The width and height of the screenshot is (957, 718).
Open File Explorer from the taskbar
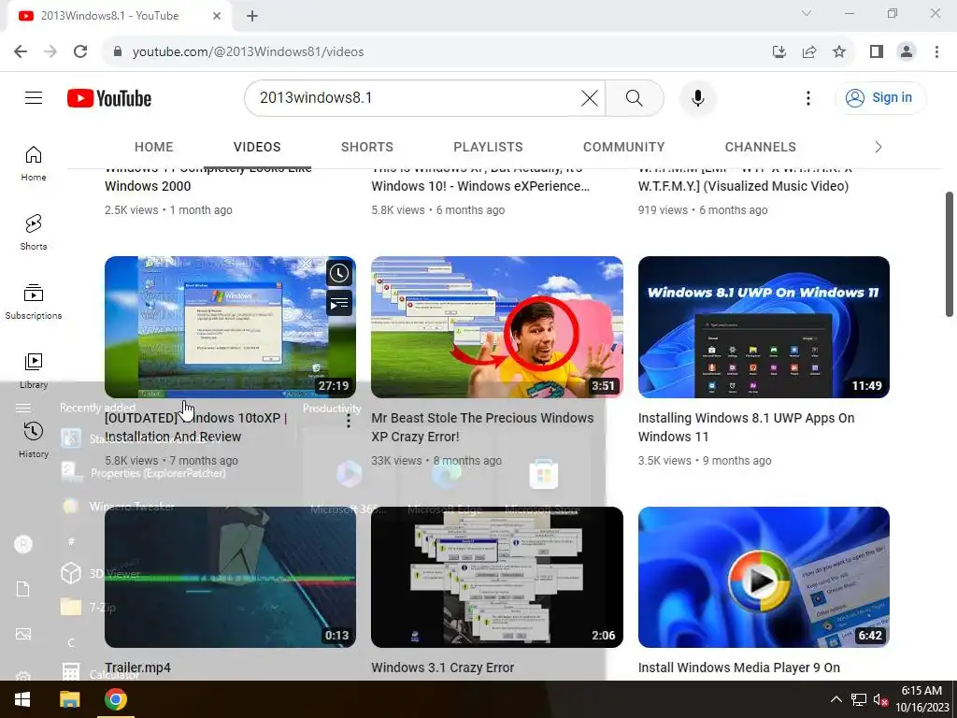[x=69, y=699]
